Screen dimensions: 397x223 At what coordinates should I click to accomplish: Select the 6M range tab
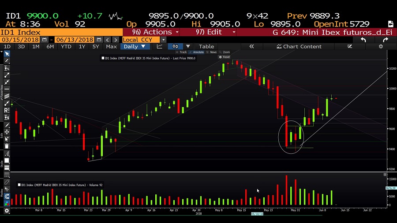pos(50,47)
